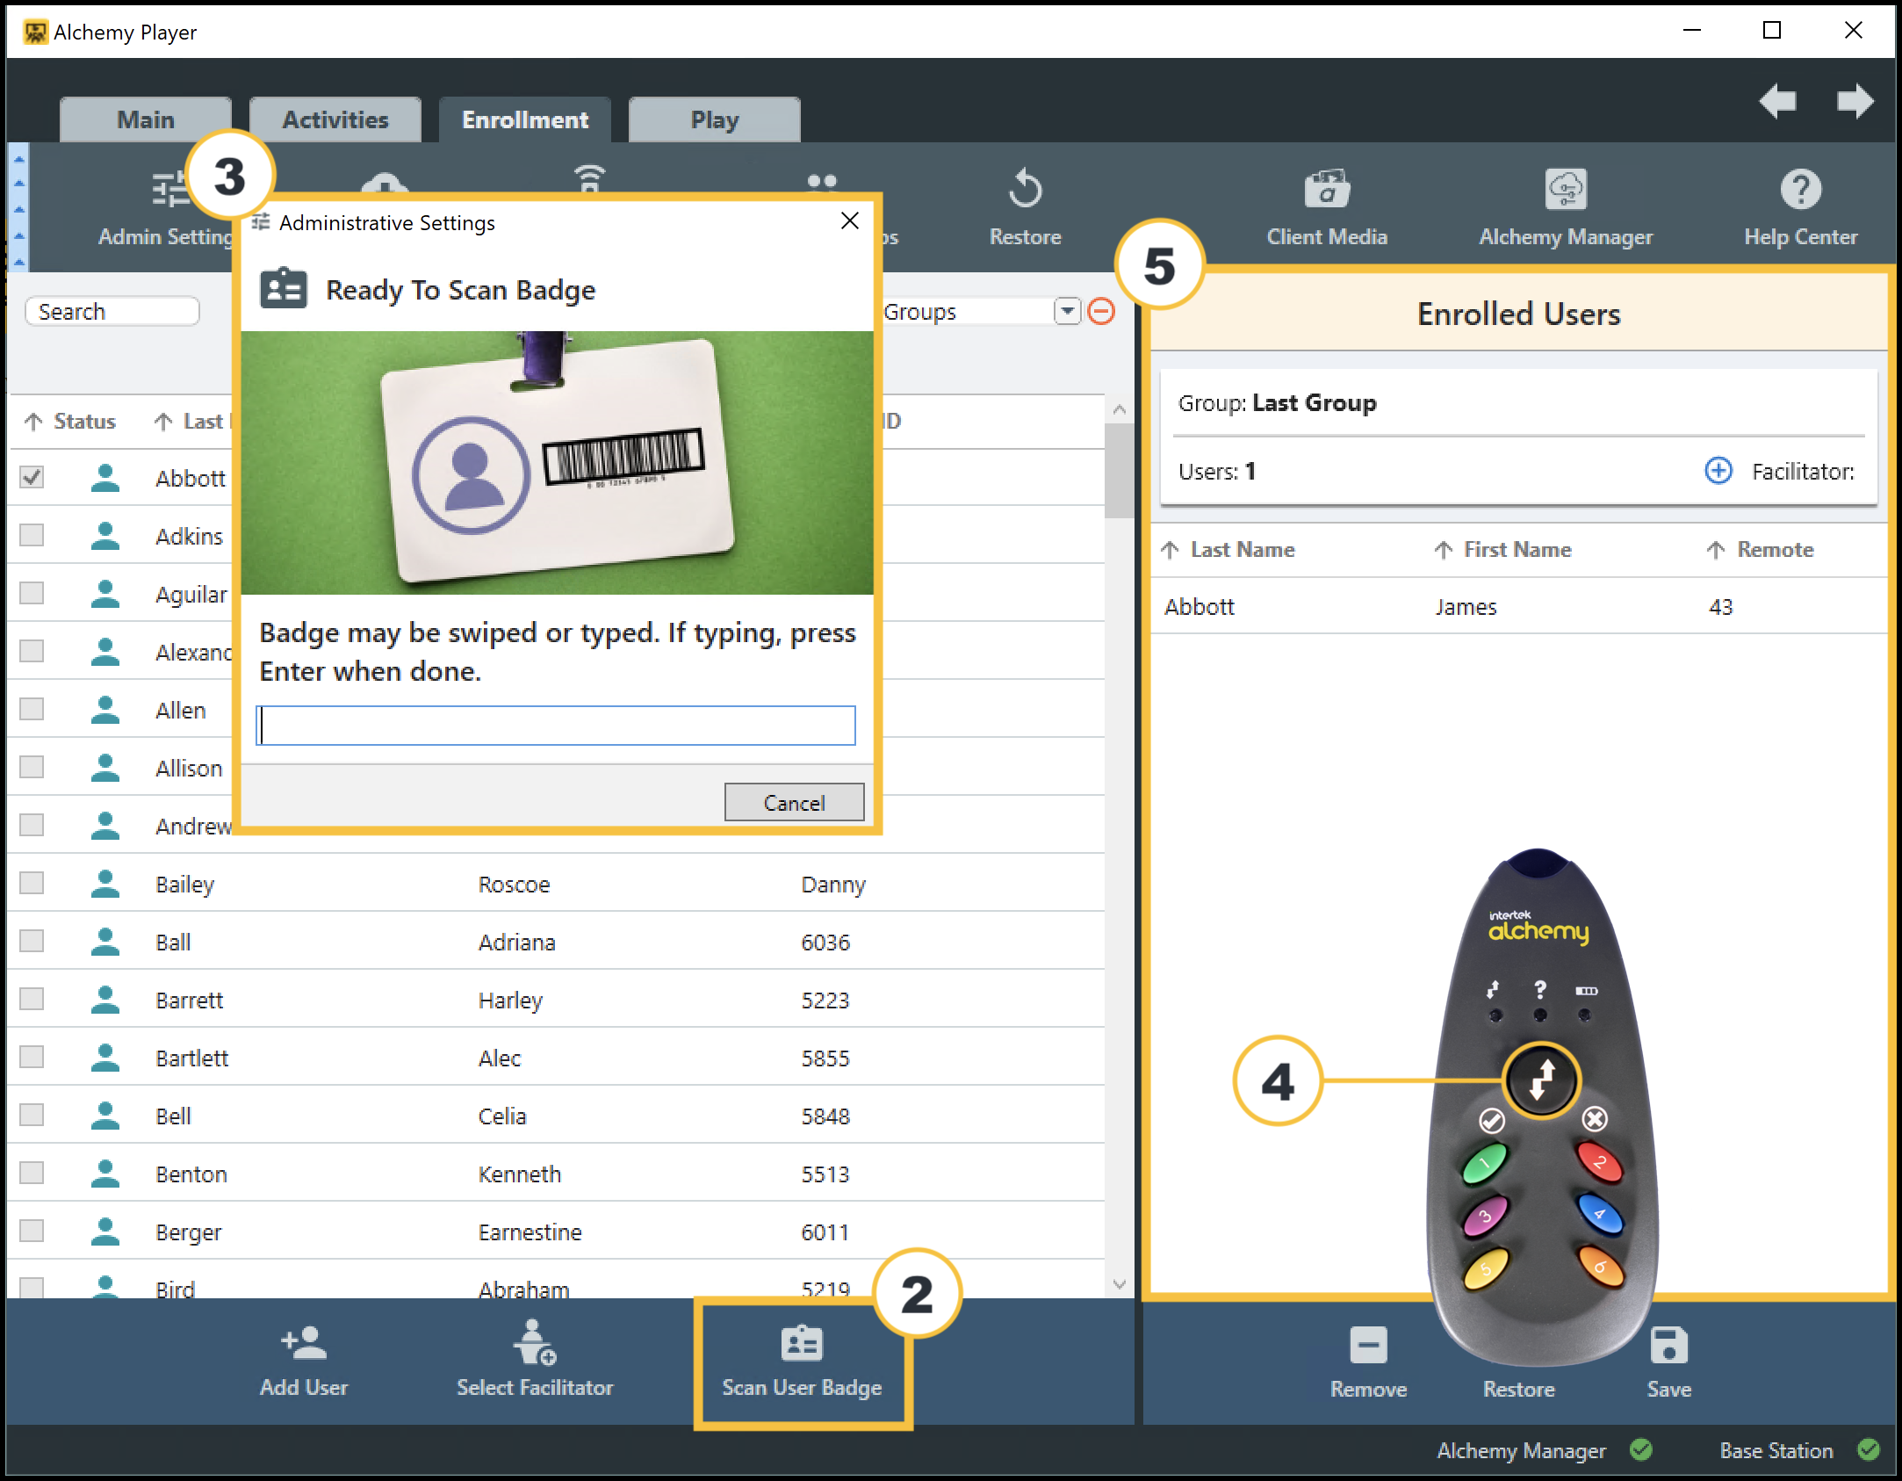The image size is (1902, 1481).
Task: Click into the badge entry field
Action: [x=556, y=726]
